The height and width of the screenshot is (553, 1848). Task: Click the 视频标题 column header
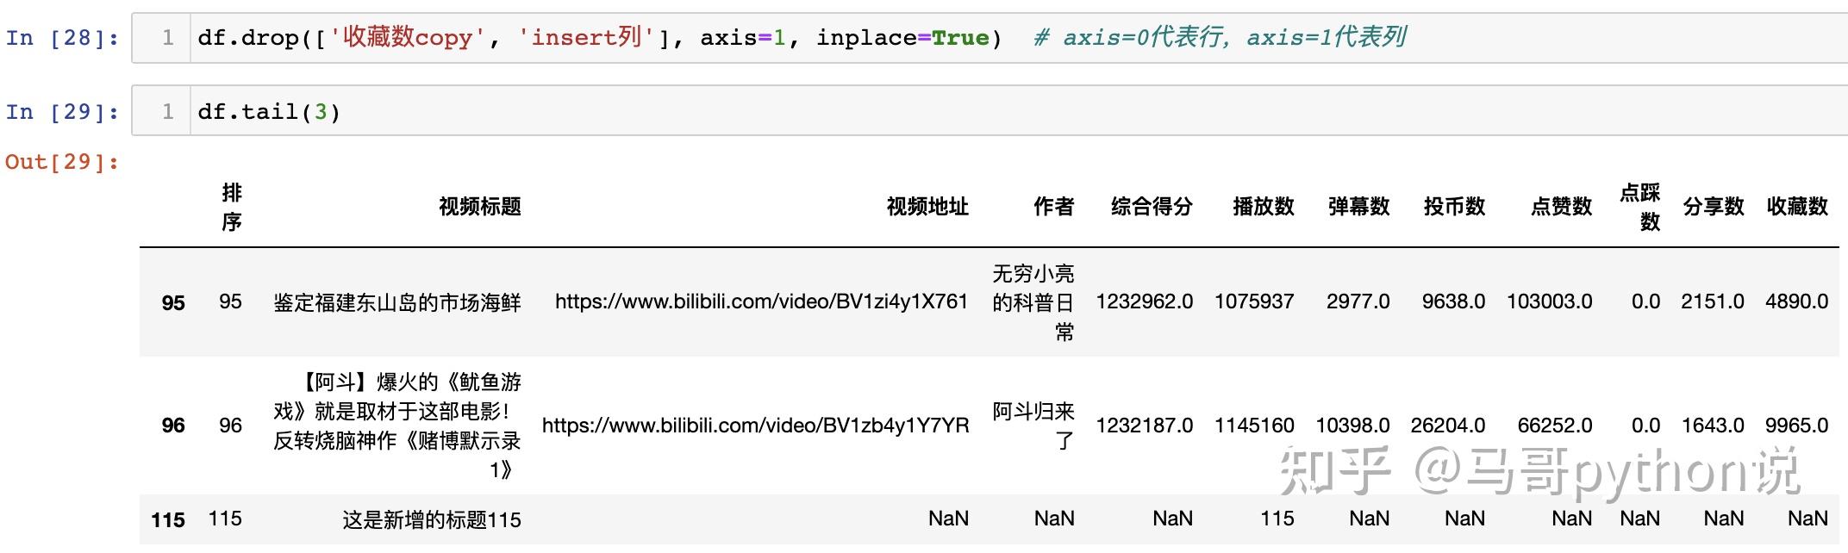pos(480,207)
